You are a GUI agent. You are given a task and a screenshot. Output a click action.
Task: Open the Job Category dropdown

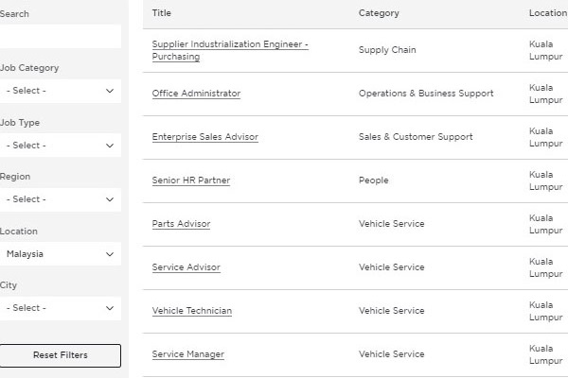coord(60,91)
